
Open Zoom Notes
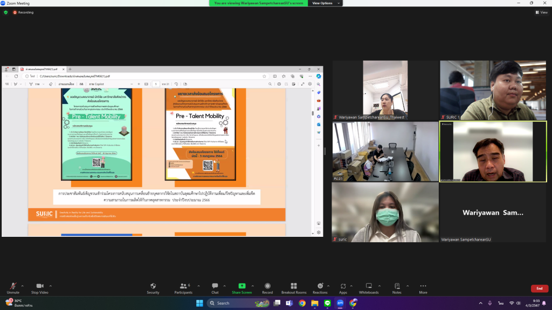coord(397,288)
